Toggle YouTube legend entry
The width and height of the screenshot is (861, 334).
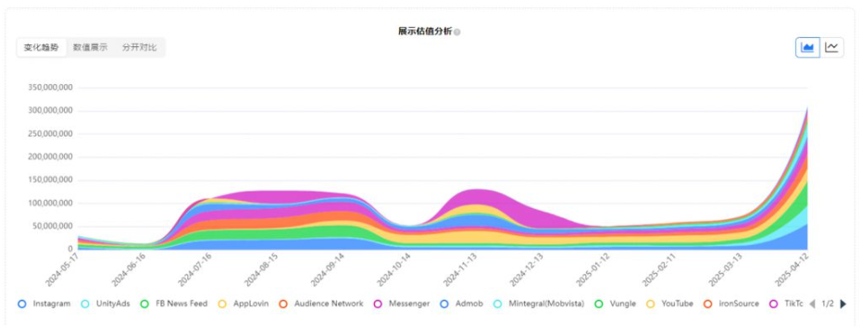[x=669, y=303]
